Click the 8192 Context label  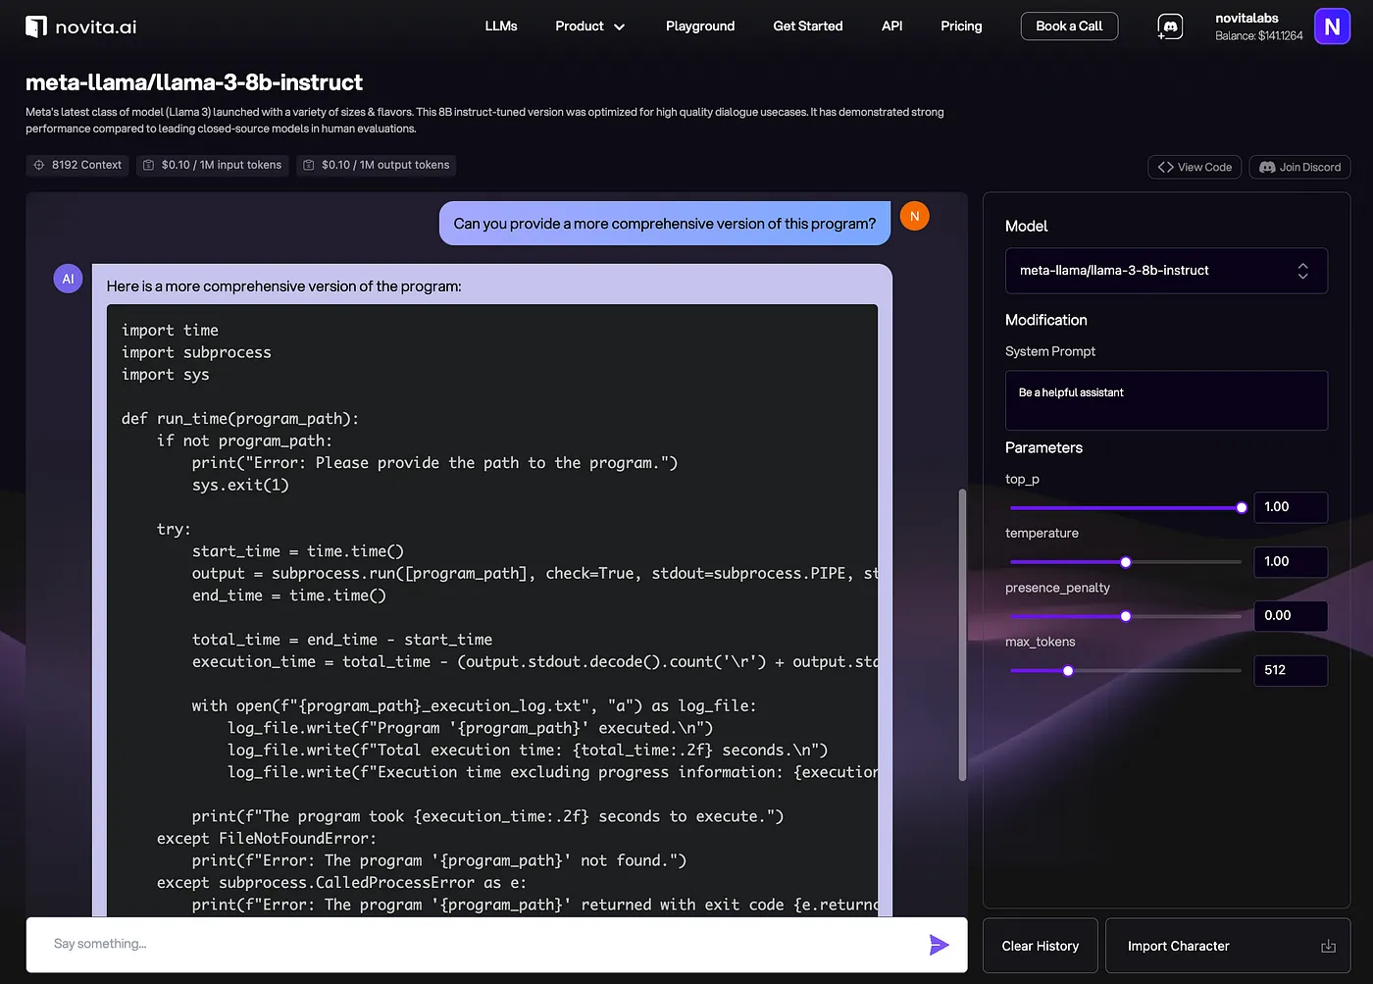(86, 165)
